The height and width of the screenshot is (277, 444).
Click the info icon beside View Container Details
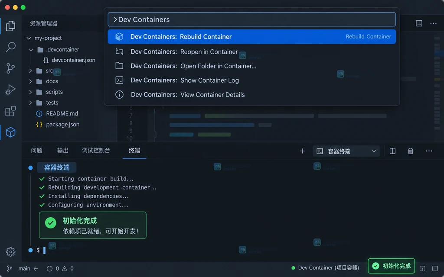[119, 94]
